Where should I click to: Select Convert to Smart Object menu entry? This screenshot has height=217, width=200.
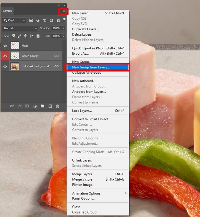pos(90,119)
